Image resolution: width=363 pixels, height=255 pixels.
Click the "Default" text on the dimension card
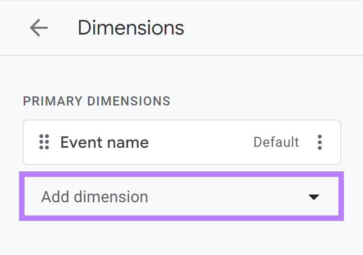(276, 142)
